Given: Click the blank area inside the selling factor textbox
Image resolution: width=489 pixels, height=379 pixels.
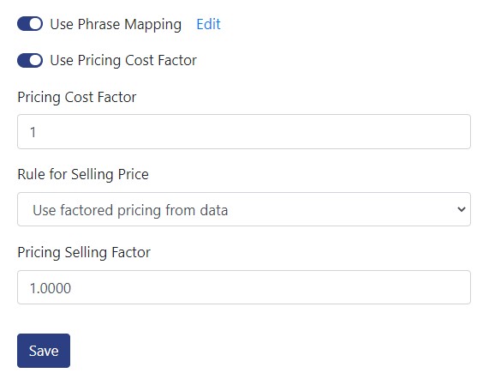Looking at the screenshot, I should [270, 287].
